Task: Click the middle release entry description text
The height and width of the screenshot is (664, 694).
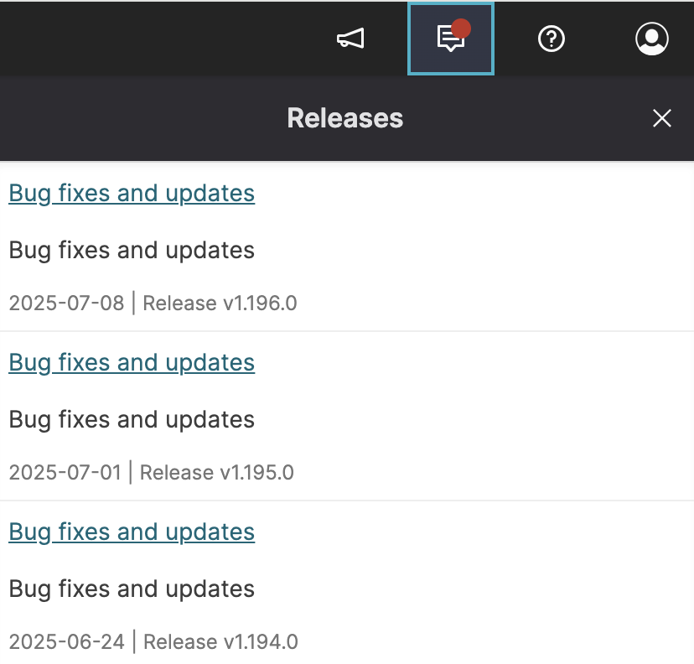Action: (131, 419)
